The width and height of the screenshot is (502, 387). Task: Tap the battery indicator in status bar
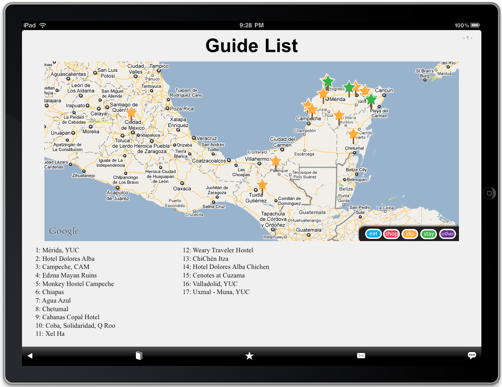point(475,25)
